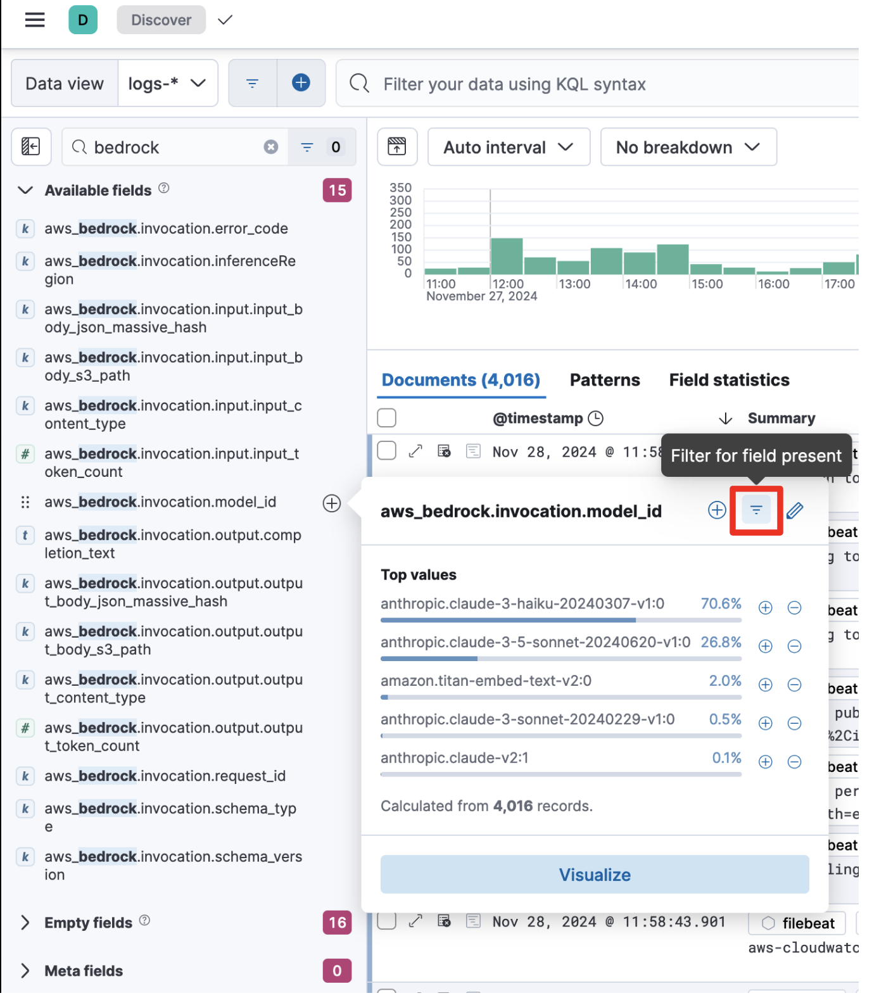Screen dimensions: 879x998
Task: Click the Summary column header
Action: 781,419
